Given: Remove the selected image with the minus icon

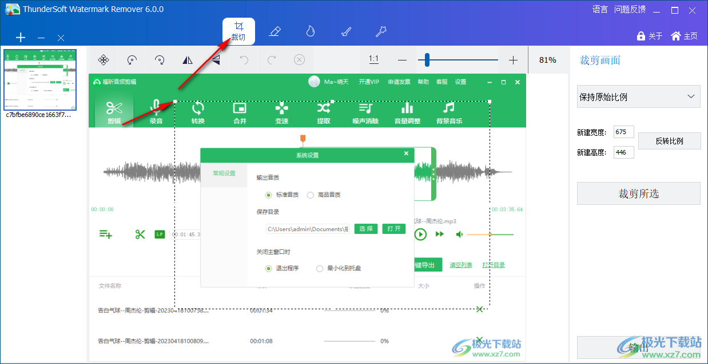Looking at the screenshot, I should tap(41, 38).
